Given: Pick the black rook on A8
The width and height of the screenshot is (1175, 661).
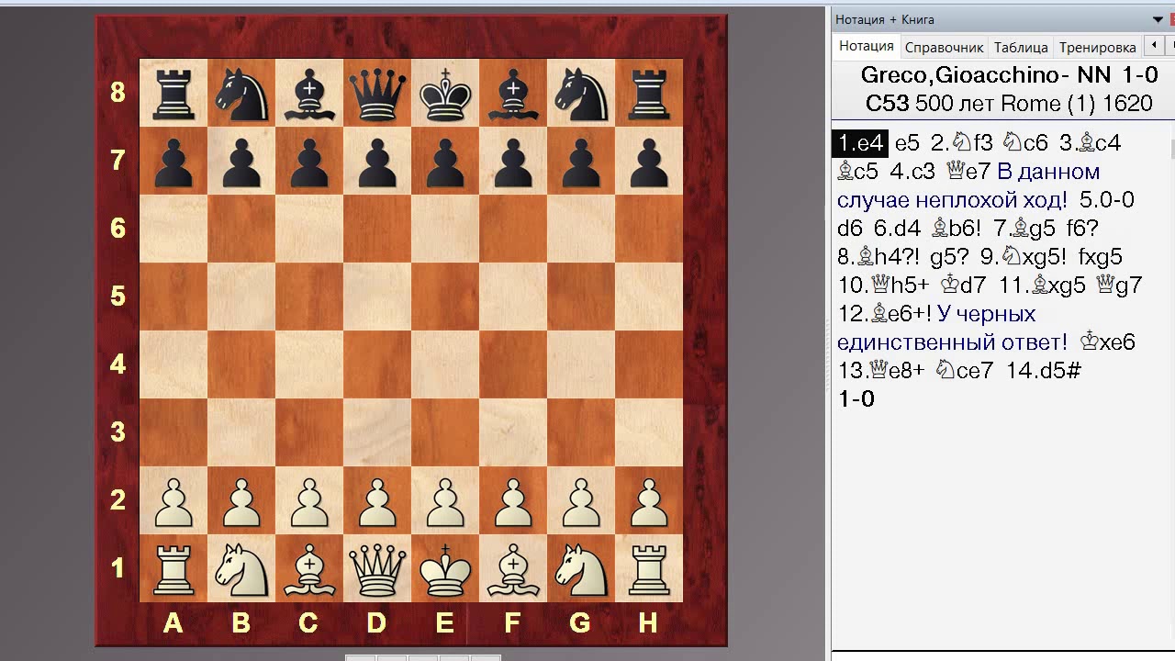Looking at the screenshot, I should (x=173, y=94).
